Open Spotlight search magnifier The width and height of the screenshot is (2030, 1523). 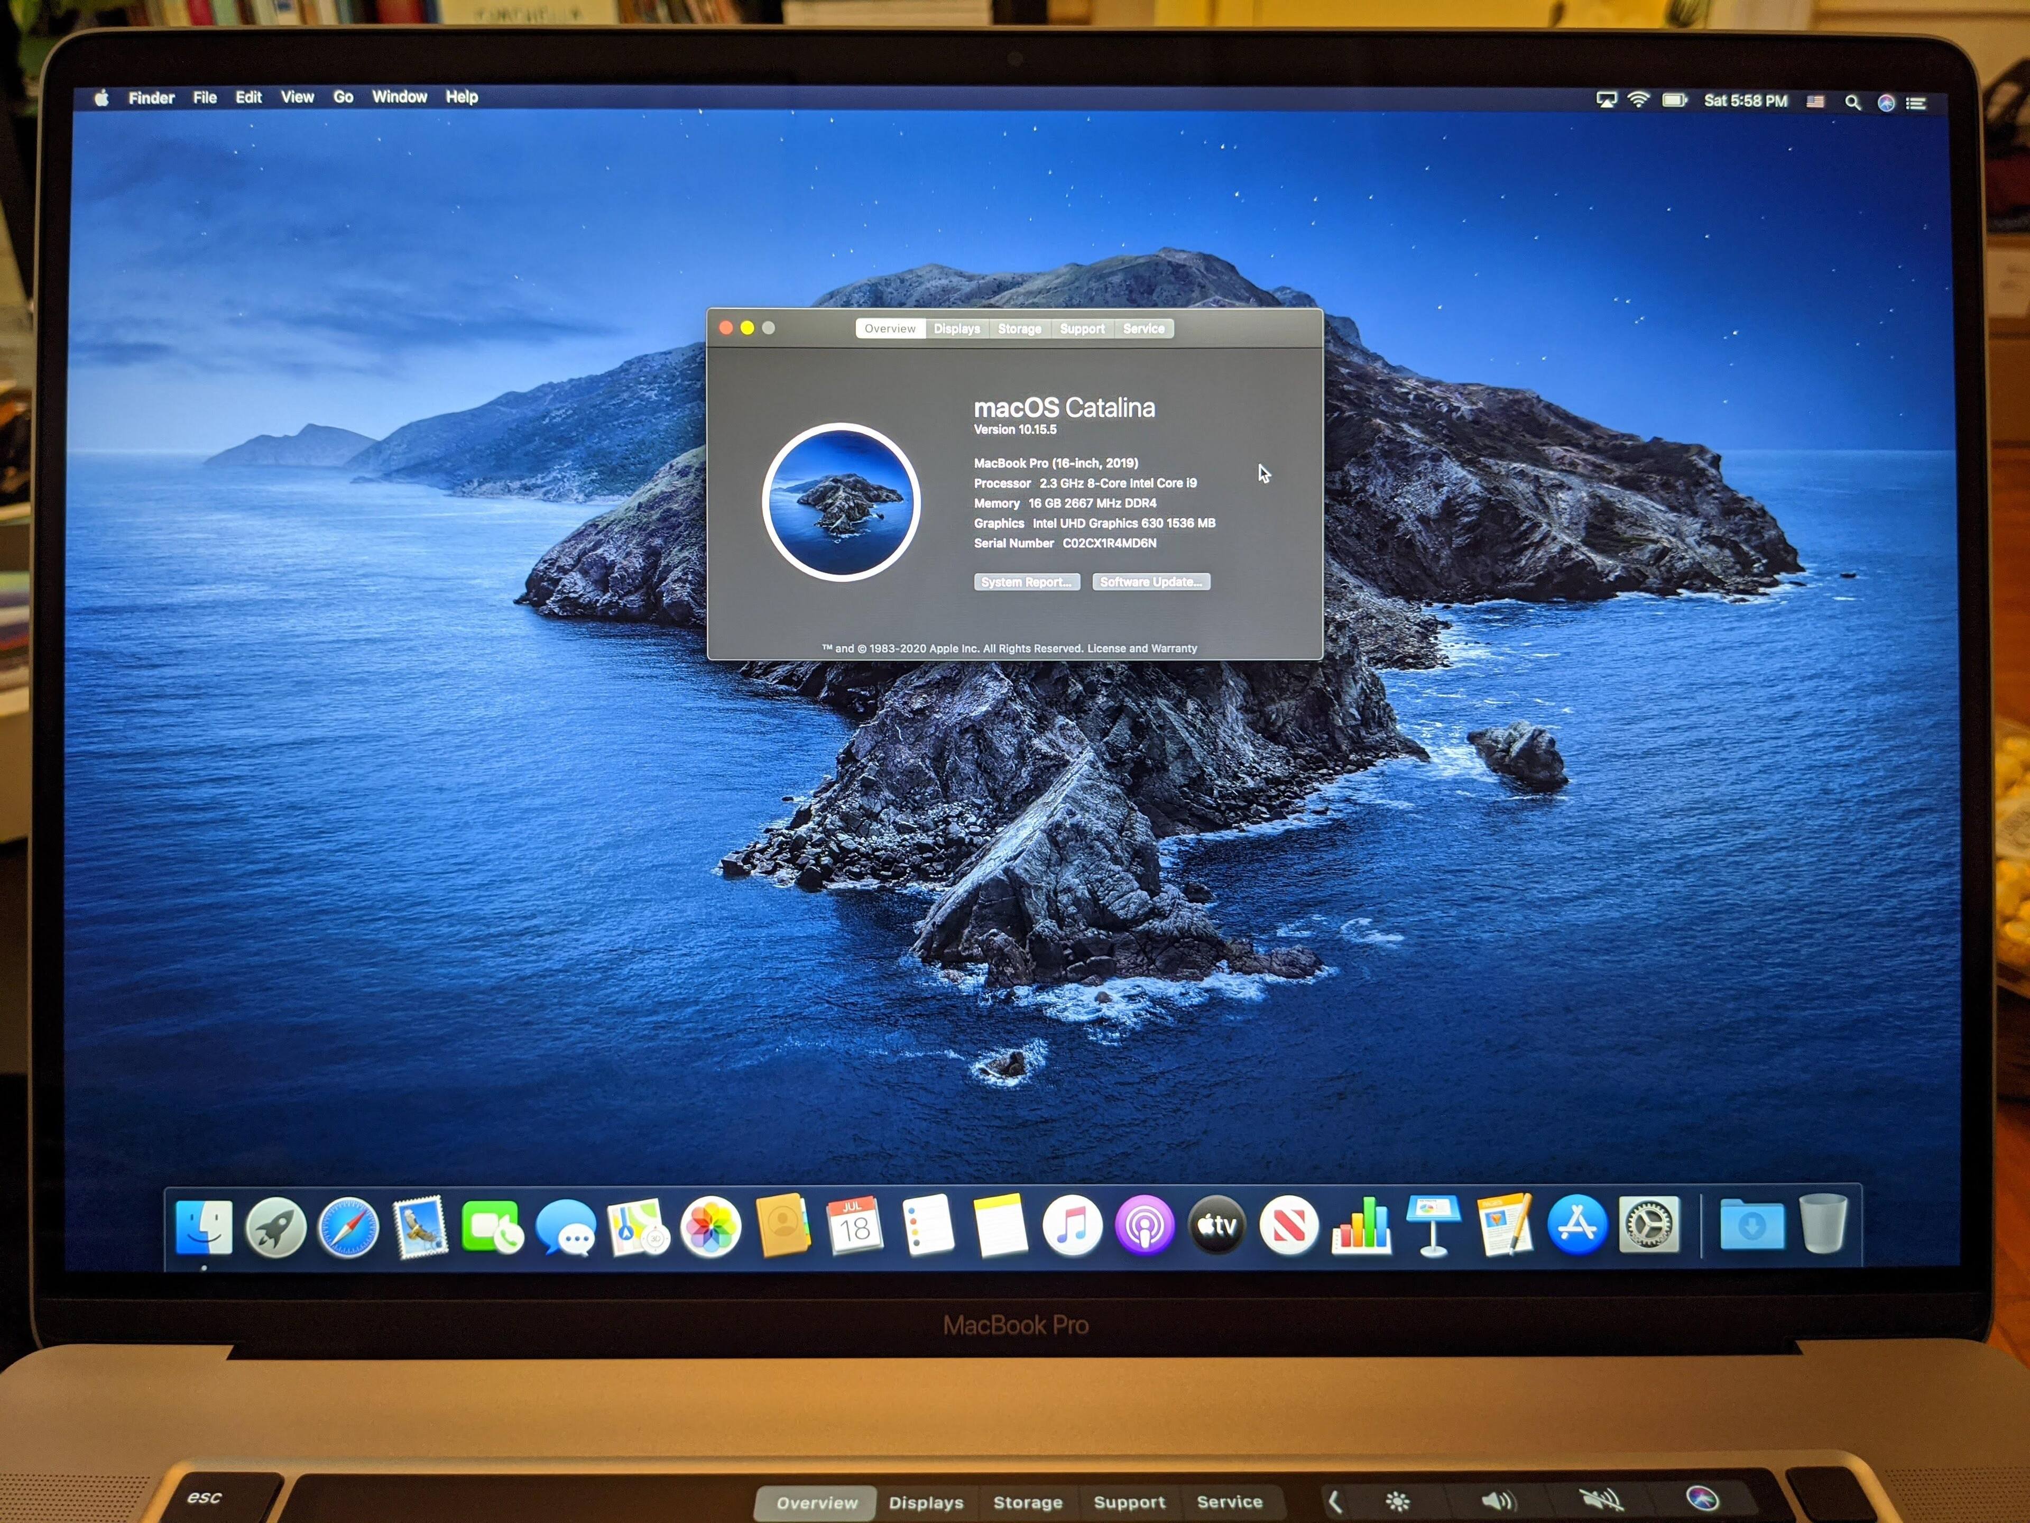(1853, 103)
